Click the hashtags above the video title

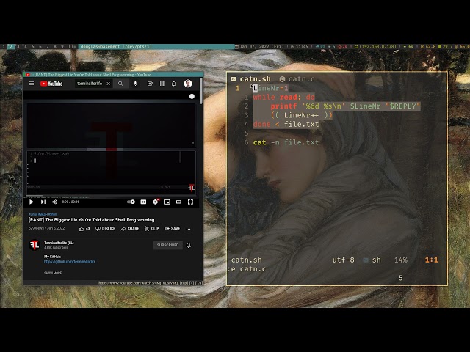point(43,214)
